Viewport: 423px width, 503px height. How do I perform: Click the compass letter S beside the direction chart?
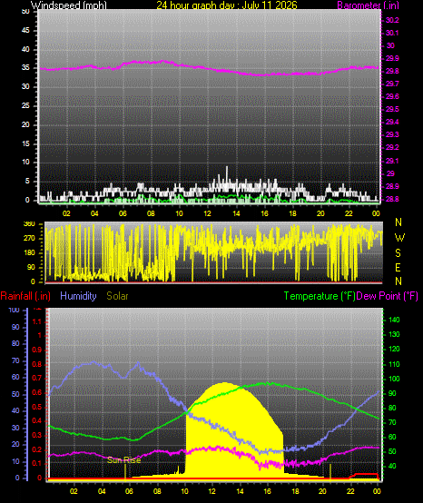coord(398,253)
